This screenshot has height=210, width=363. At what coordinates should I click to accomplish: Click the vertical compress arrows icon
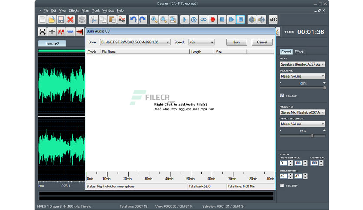coord(52,32)
